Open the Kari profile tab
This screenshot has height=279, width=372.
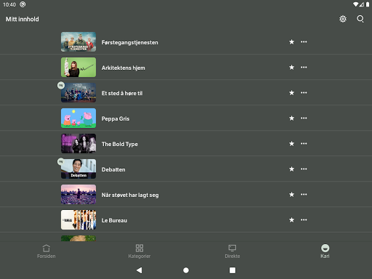[x=325, y=251]
